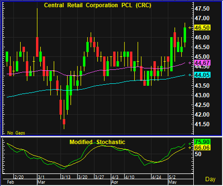Click the 42.00 price axis label
223x186 pixels.
coord(202,115)
